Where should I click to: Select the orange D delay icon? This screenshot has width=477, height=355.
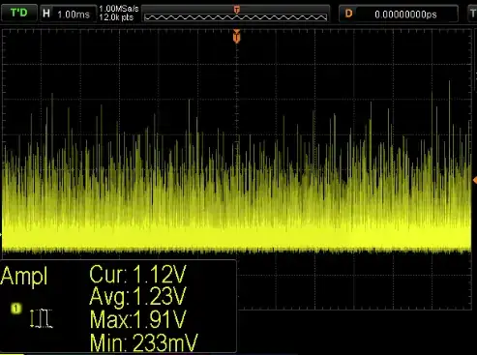348,14
